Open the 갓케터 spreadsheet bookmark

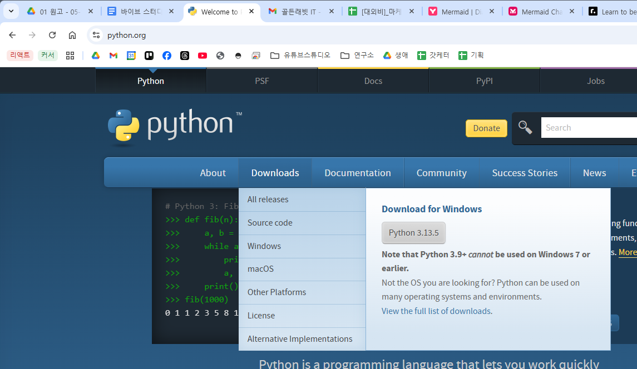click(x=433, y=55)
